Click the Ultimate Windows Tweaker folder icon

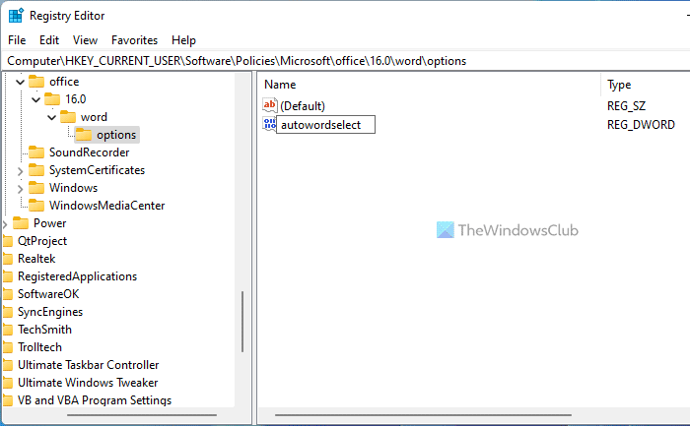pyautogui.click(x=8, y=383)
